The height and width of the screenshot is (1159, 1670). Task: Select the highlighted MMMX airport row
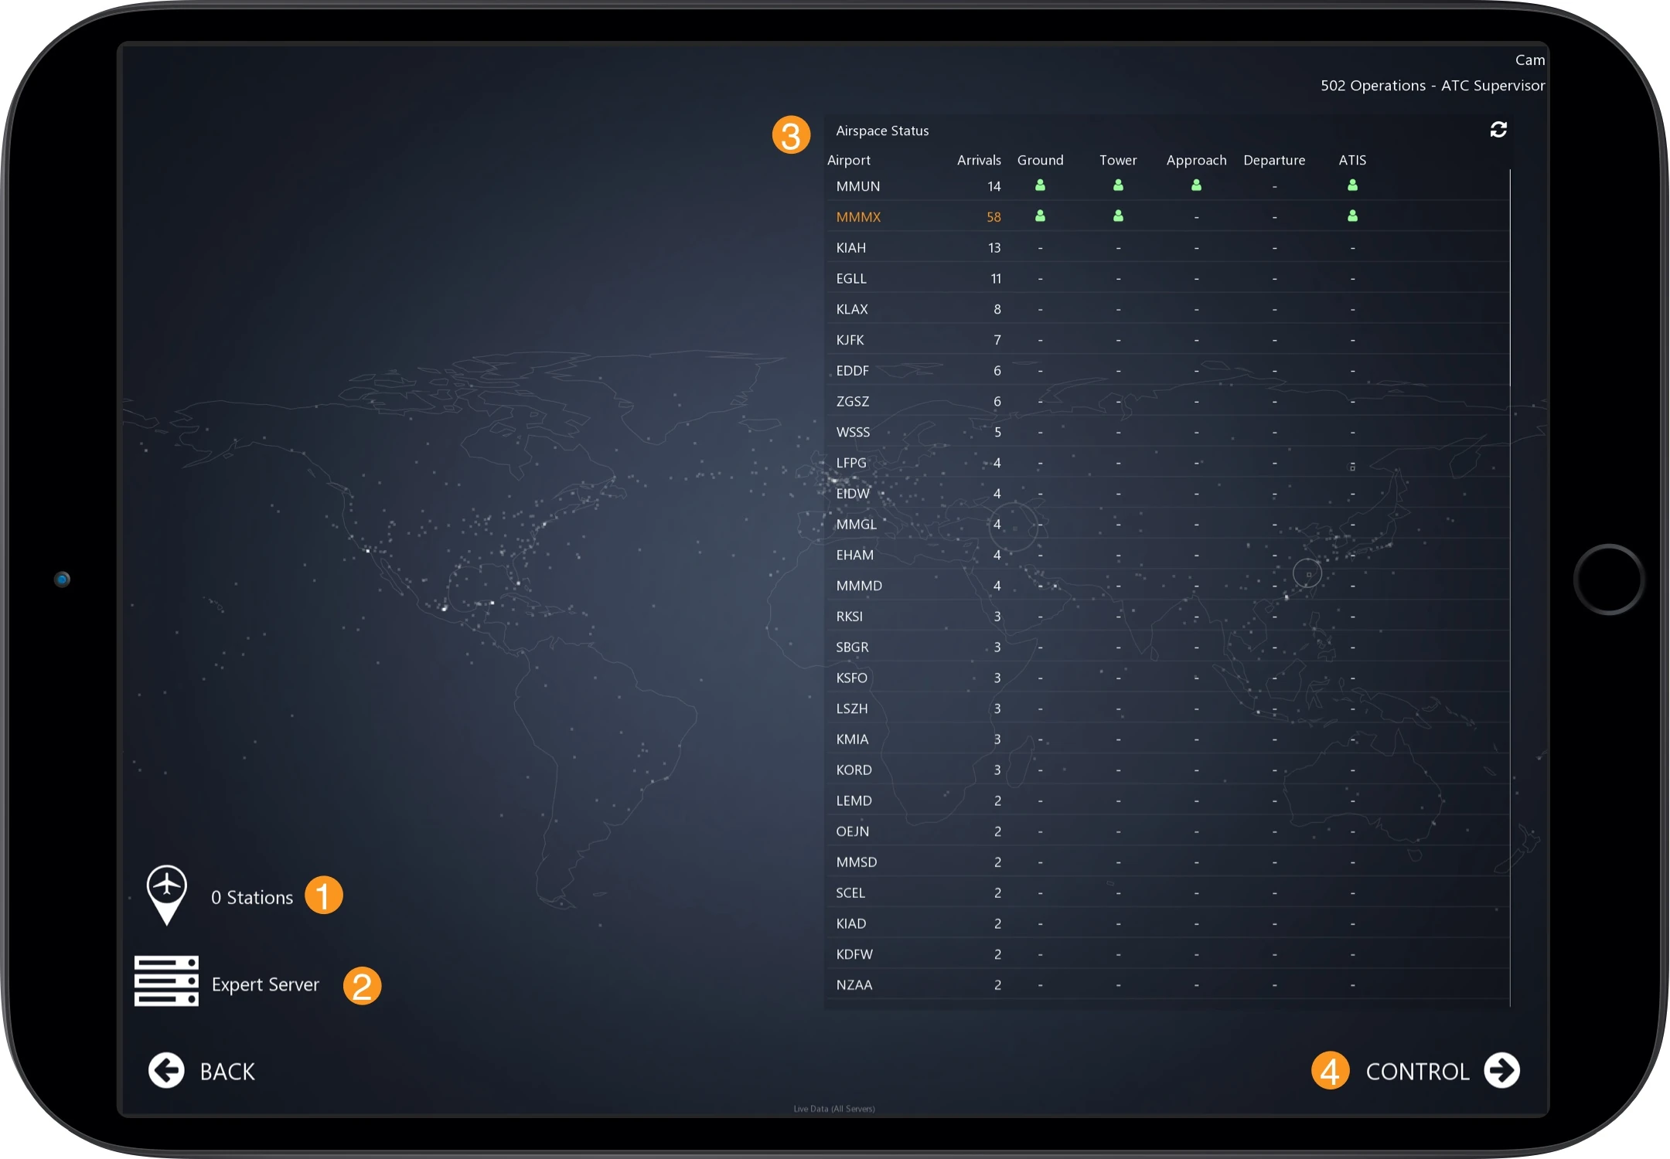[858, 217]
